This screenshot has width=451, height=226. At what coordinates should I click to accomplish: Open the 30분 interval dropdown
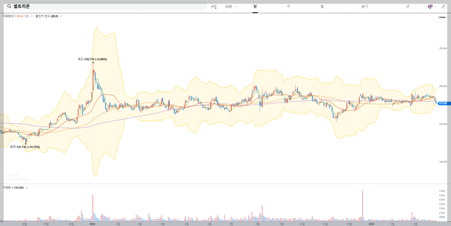click(x=231, y=7)
